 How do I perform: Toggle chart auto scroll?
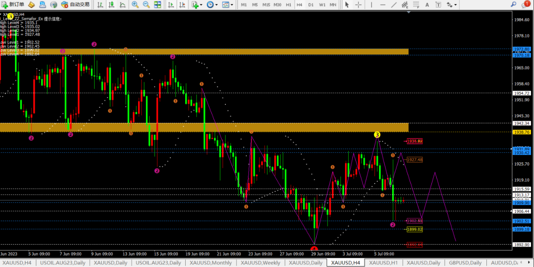tap(171, 5)
